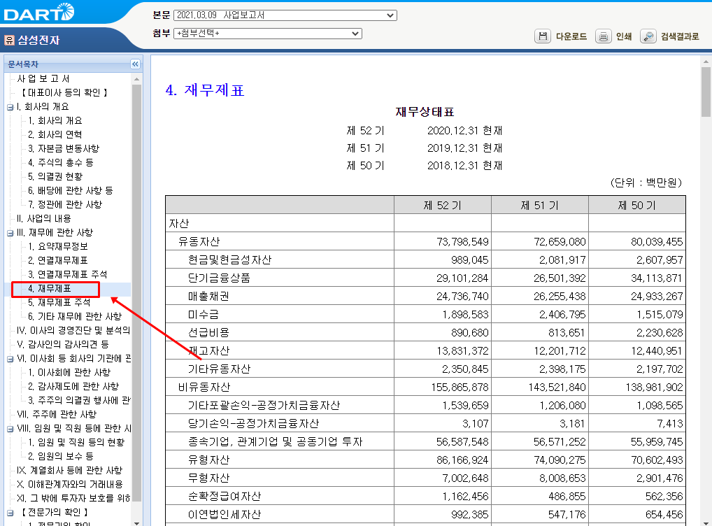Open the +첨부선택+ attachment dropdown
Image resolution: width=712 pixels, height=526 pixels.
coord(354,33)
